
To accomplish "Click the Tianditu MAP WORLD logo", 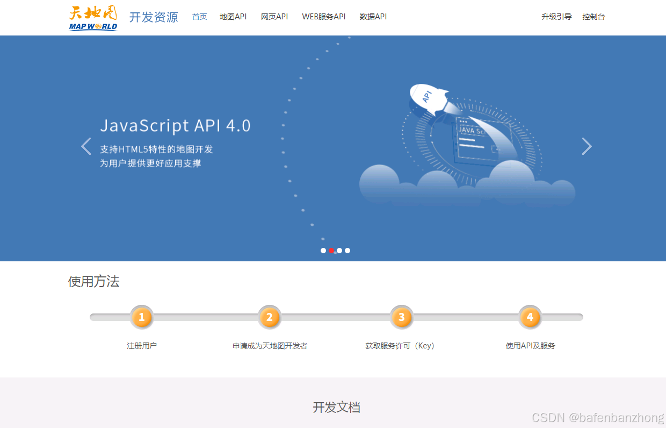I will (93, 18).
